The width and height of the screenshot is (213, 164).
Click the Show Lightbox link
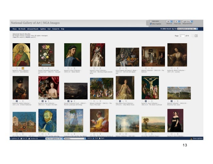[x=198, y=138]
